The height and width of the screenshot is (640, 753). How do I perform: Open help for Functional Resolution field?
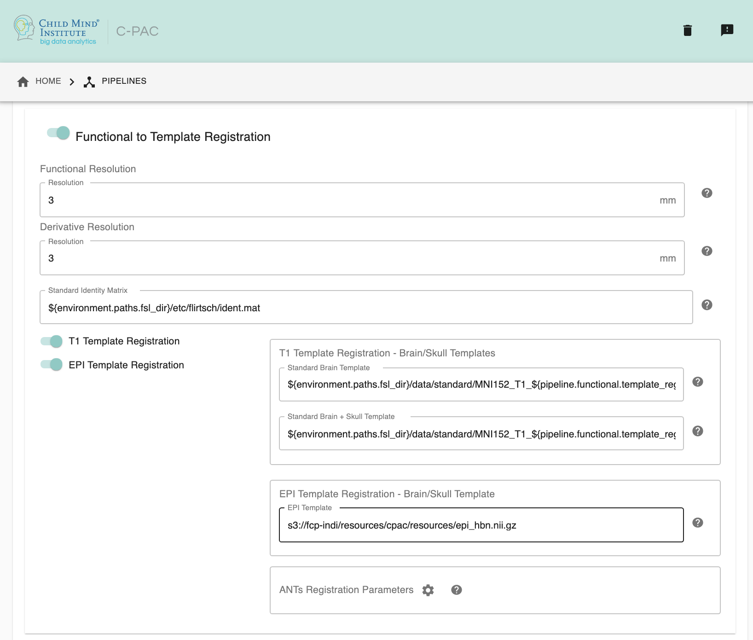pyautogui.click(x=707, y=193)
